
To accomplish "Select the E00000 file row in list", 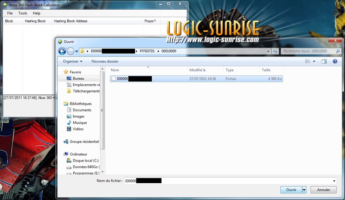I will (196, 79).
